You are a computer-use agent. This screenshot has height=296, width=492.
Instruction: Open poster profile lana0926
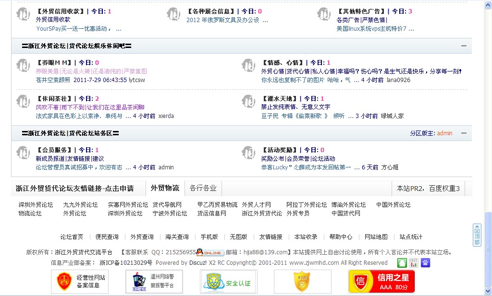398,80
